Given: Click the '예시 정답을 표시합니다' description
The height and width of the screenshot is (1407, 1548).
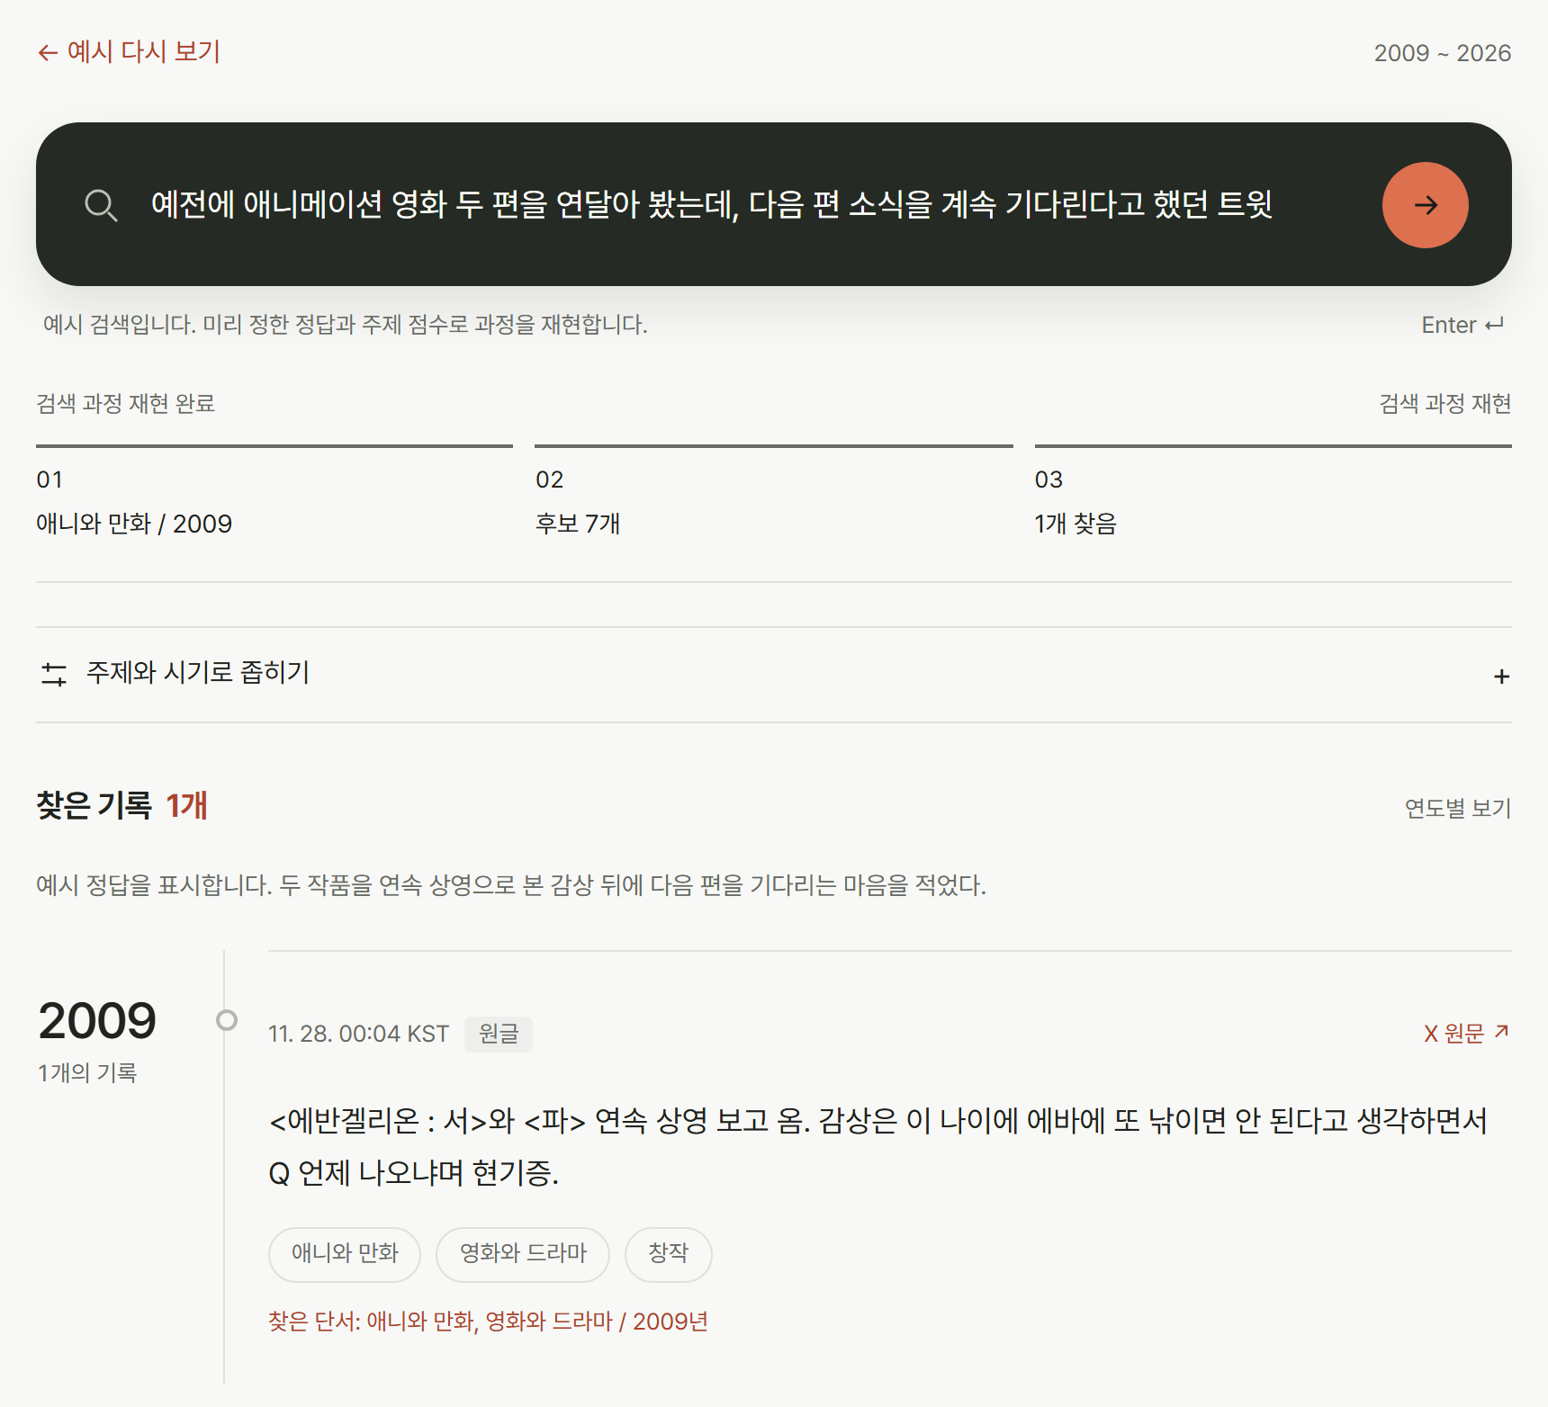Looking at the screenshot, I should point(511,885).
